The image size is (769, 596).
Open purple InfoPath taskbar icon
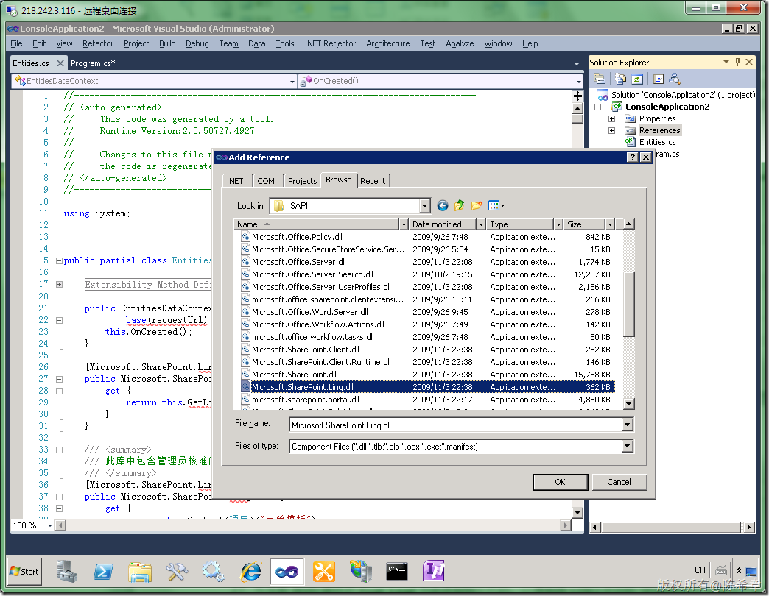434,571
